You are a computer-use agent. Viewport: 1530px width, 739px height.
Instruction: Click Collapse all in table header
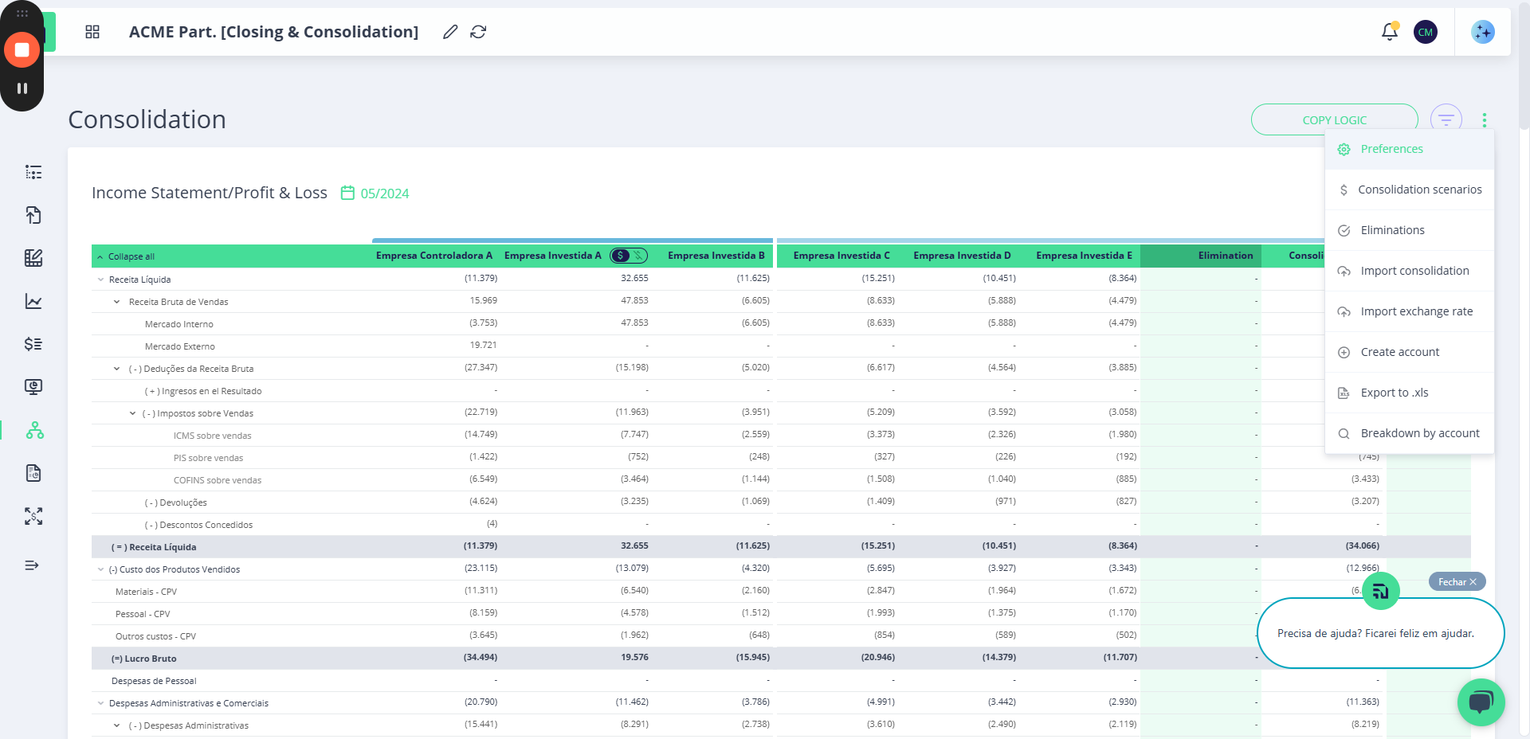[x=126, y=256]
